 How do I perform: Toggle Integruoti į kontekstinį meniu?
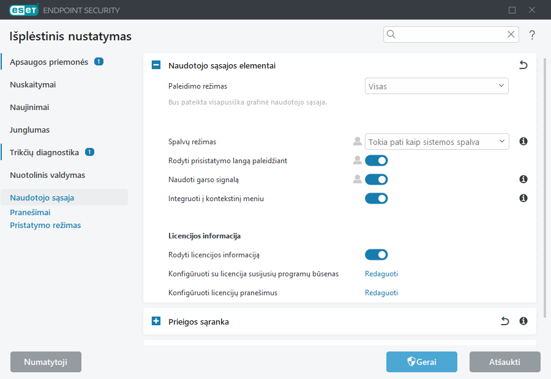(x=377, y=198)
